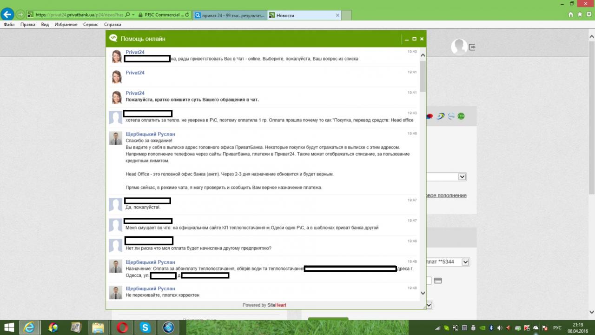
Task: Click Internet Explorer in the taskbar
Action: pyautogui.click(x=30, y=328)
